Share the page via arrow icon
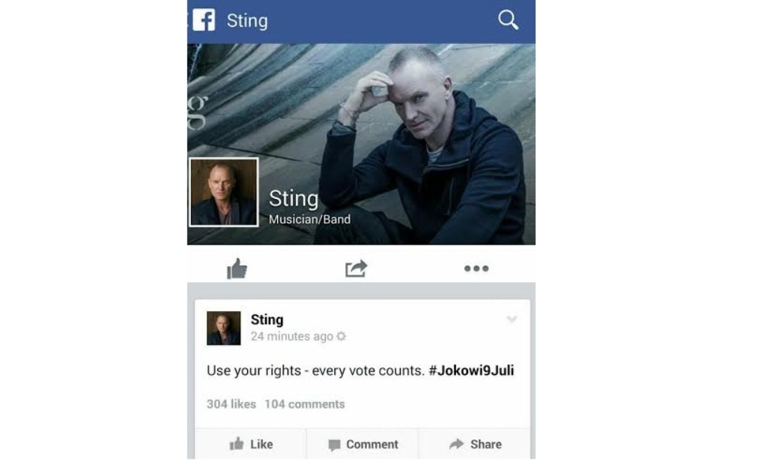The image size is (767, 461). [x=356, y=269]
